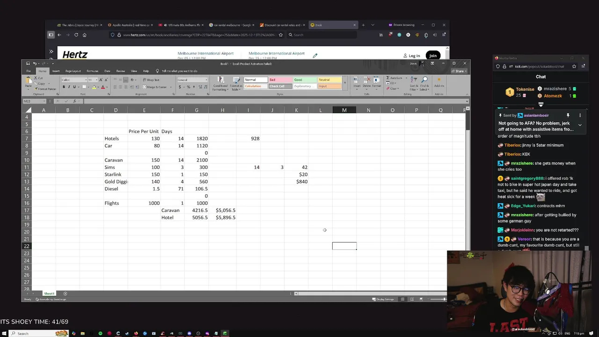Select the Starlink label cell
599x337 pixels.
pos(116,175)
